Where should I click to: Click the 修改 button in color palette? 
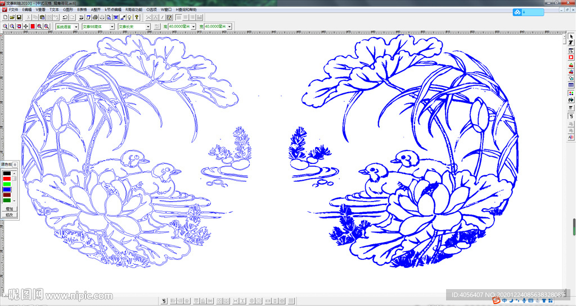(9, 214)
